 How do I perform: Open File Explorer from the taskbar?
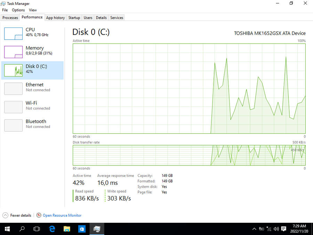(67, 229)
